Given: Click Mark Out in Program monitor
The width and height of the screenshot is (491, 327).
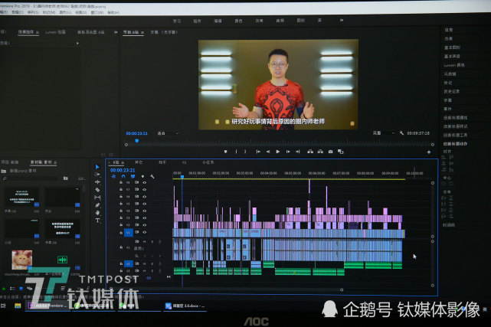Looking at the screenshot, I should point(245,152).
